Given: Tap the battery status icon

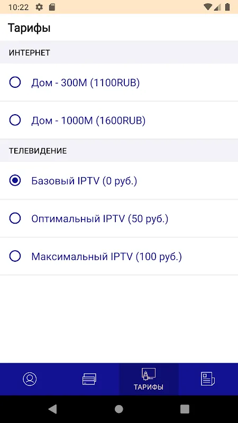Looking at the screenshot, I should click(x=227, y=7).
